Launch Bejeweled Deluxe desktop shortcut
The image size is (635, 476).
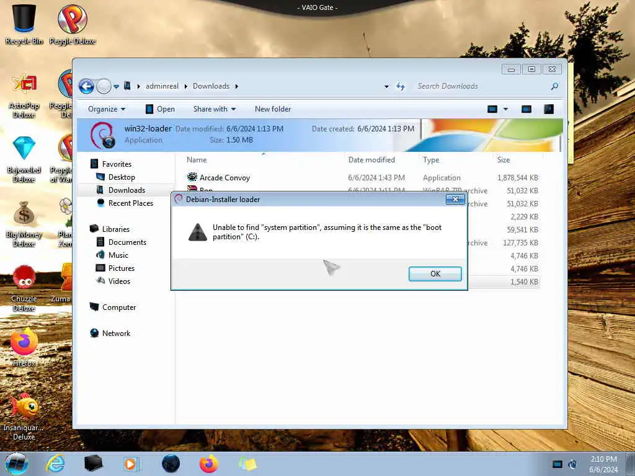pyautogui.click(x=24, y=159)
